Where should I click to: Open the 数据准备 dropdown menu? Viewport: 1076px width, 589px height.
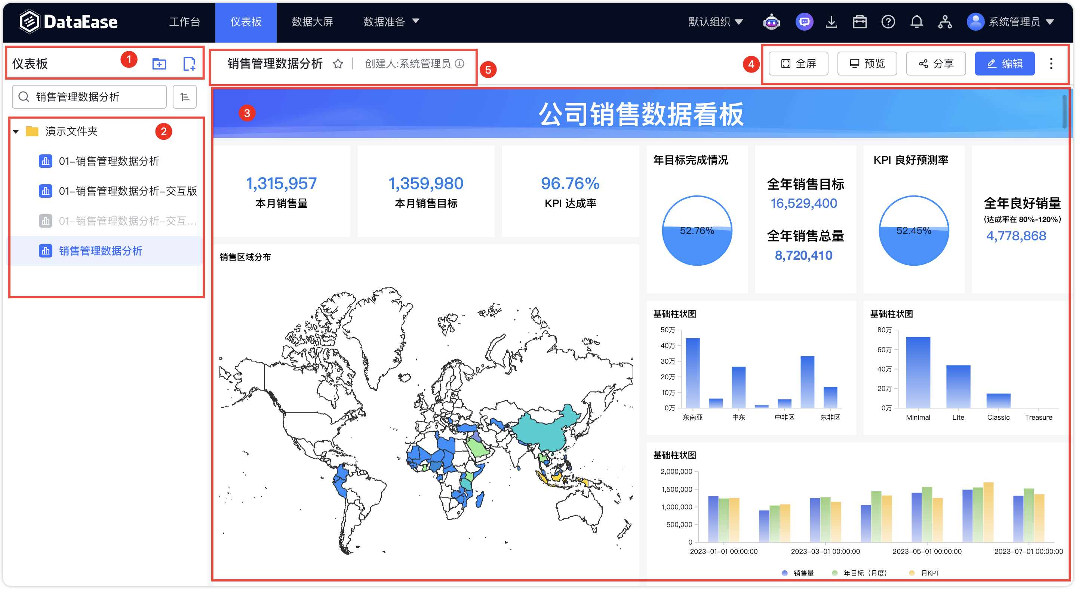(x=391, y=22)
